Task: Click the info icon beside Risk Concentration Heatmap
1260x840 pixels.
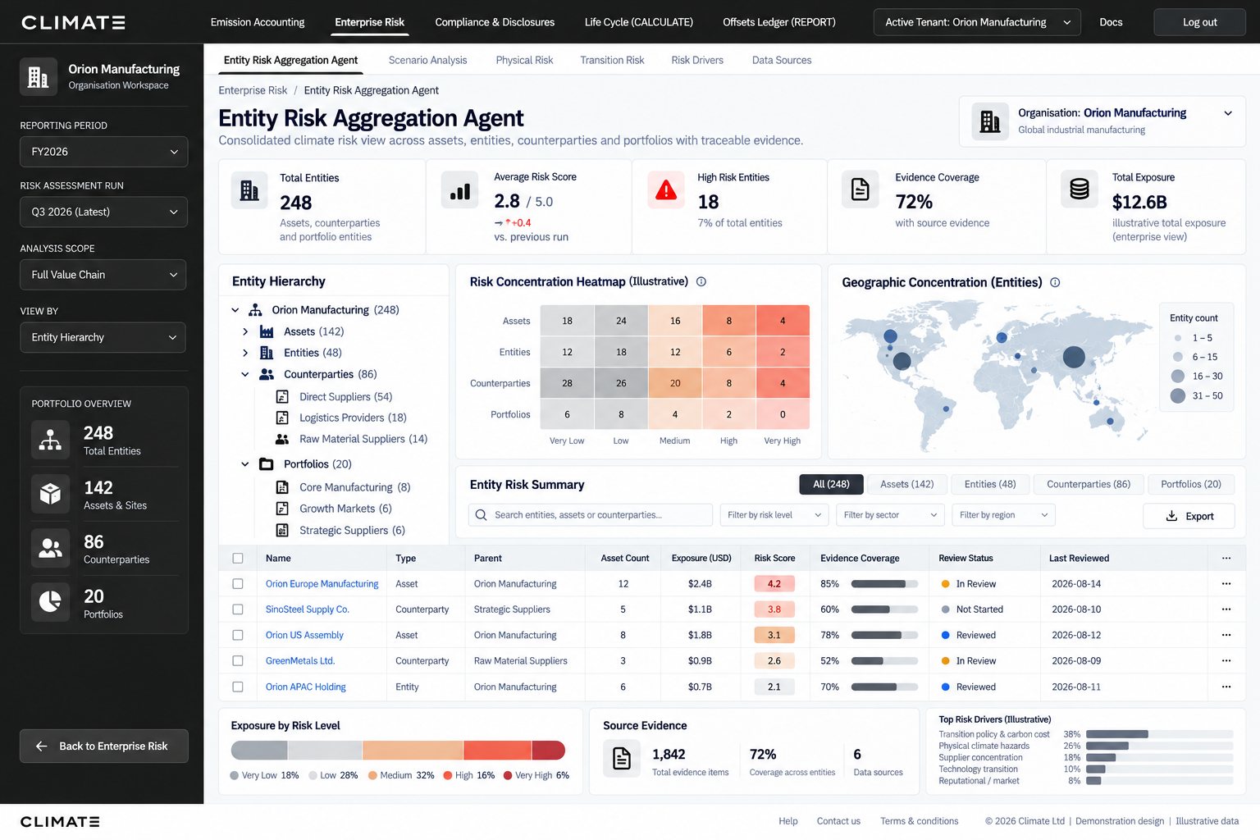Action: (701, 281)
